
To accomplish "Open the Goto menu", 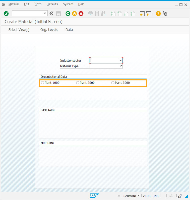I will click(38, 4).
